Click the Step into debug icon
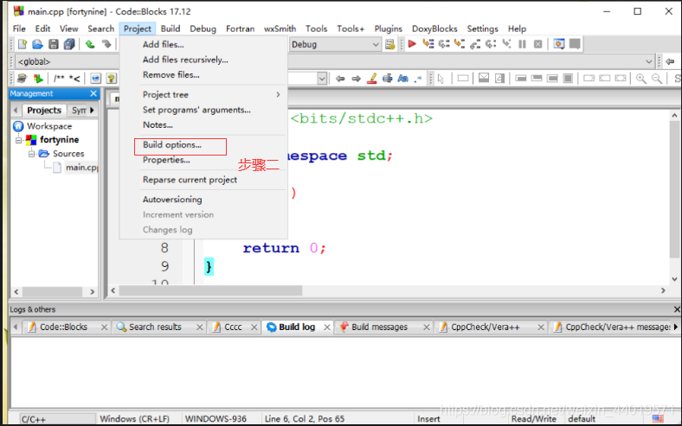682x426 pixels. tap(460, 44)
